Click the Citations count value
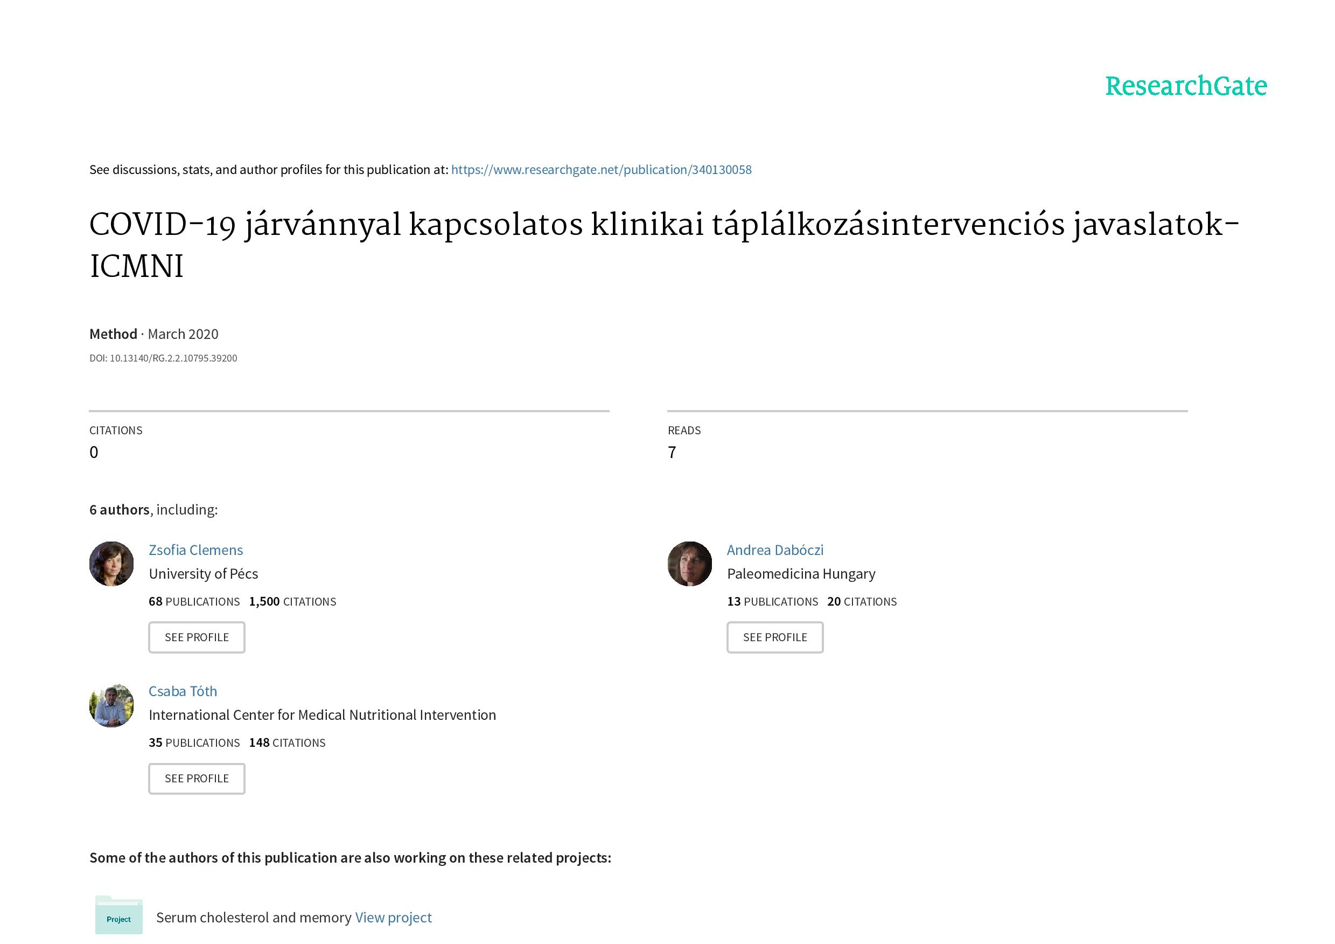 (94, 453)
